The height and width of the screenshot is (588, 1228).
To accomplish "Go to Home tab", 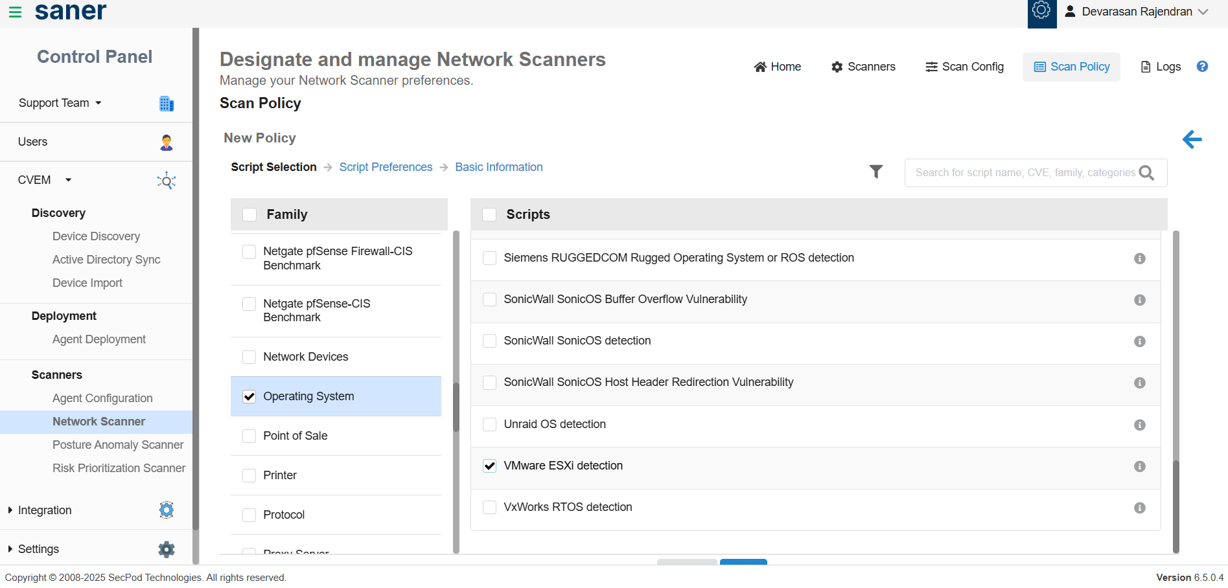I will coord(777,67).
